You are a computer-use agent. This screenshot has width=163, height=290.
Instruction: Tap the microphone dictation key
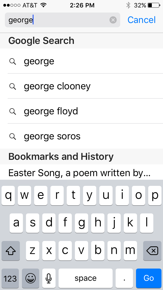[49, 278]
